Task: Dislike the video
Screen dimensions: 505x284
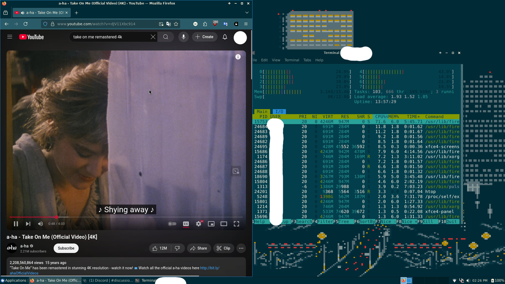Action: point(178,248)
